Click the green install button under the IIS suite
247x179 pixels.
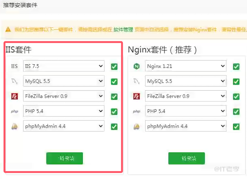(x=65, y=158)
